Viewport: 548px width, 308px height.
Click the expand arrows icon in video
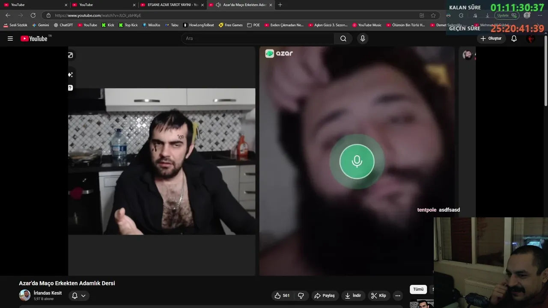70,55
